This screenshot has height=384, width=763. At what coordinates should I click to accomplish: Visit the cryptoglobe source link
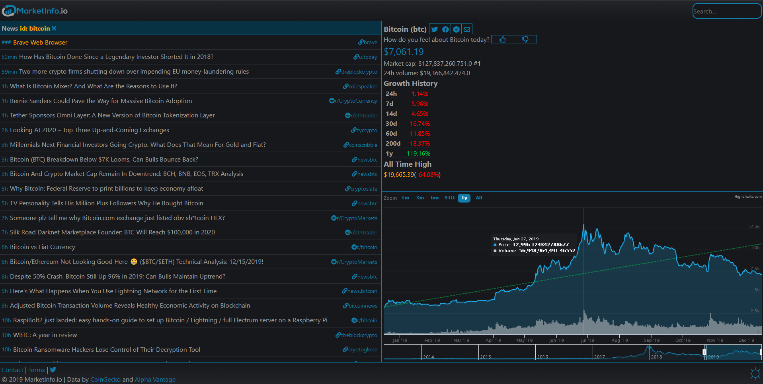[x=360, y=350]
